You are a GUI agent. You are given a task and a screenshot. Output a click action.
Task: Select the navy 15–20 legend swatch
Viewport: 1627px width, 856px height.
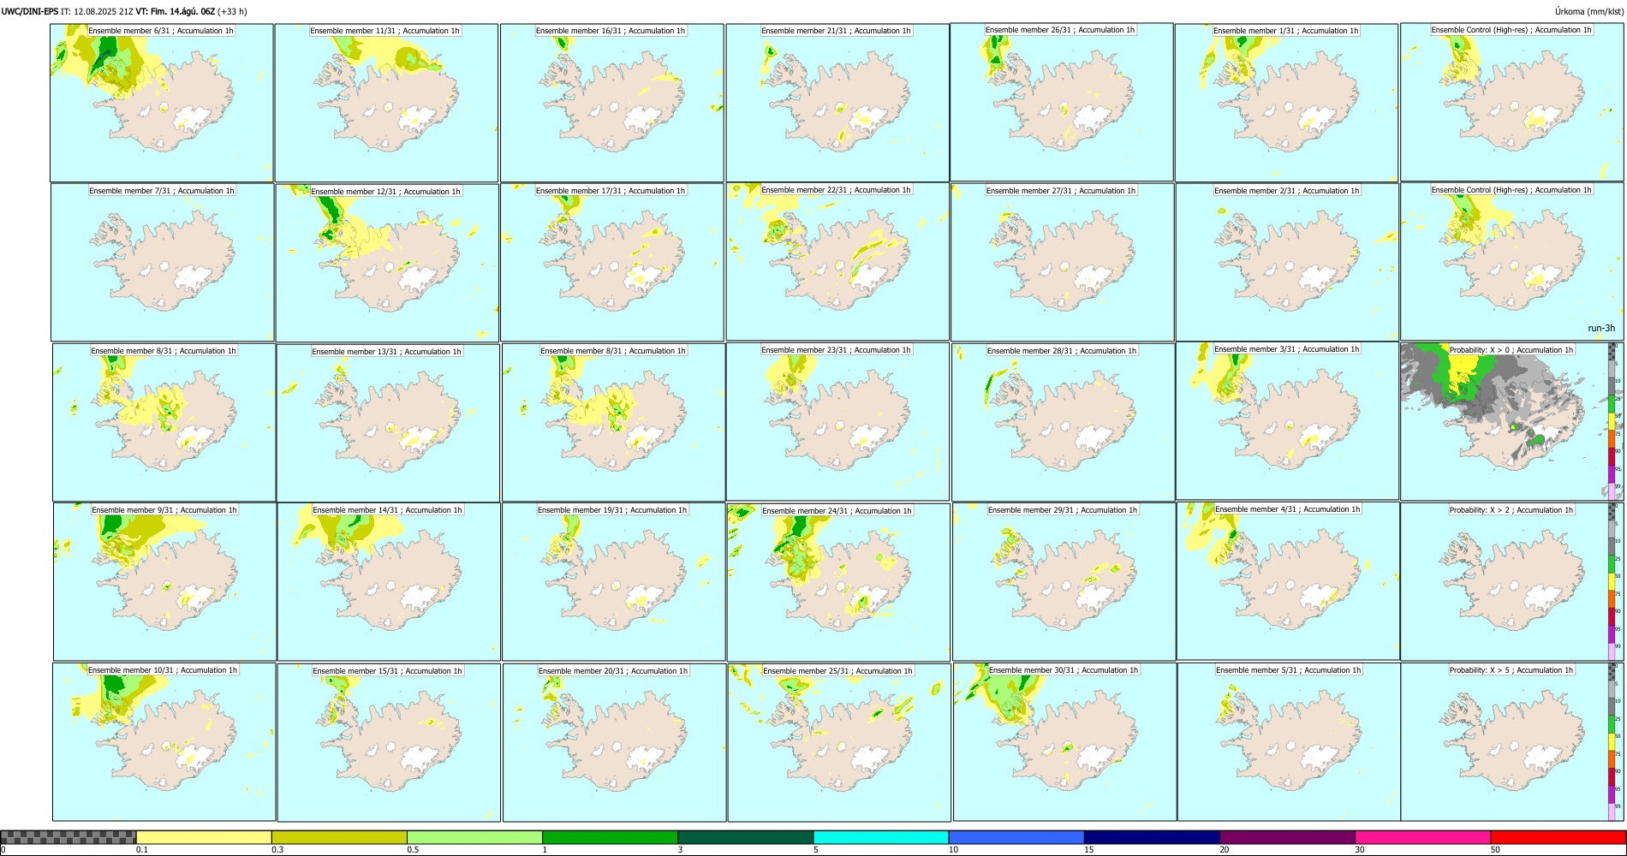pos(1152,837)
